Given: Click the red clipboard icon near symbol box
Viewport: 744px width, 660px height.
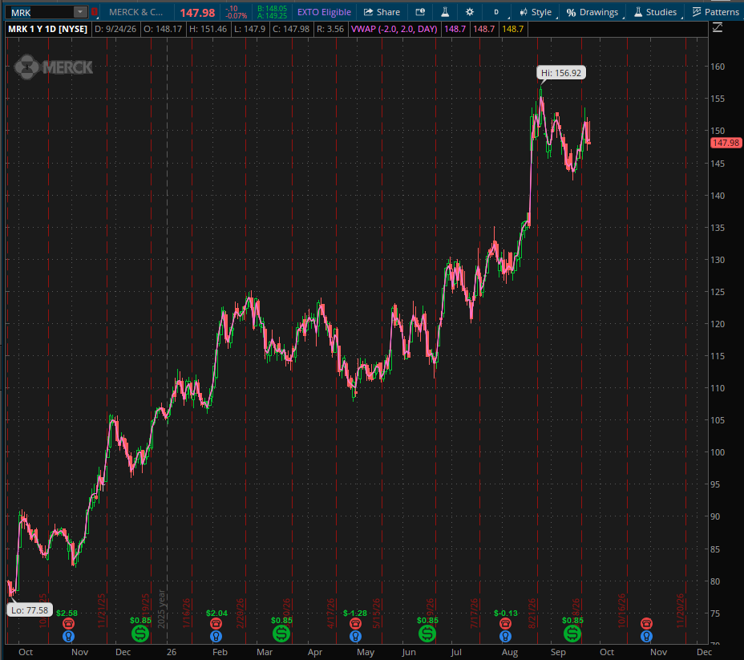Looking at the screenshot, I should tap(94, 12).
